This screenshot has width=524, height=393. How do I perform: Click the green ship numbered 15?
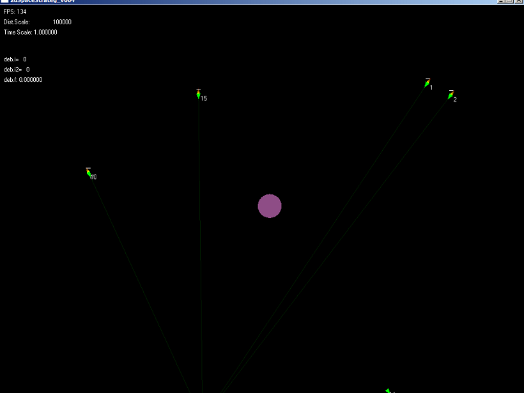point(199,95)
